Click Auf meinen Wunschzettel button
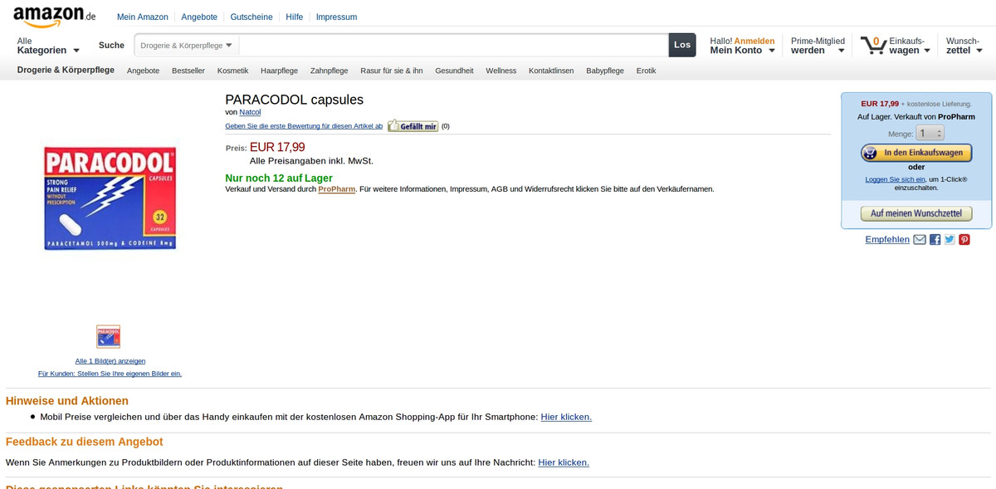Screen dimensions: 996x489 coord(915,213)
